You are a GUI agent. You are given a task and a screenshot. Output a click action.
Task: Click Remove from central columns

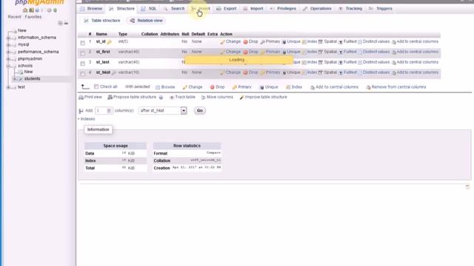396,87
